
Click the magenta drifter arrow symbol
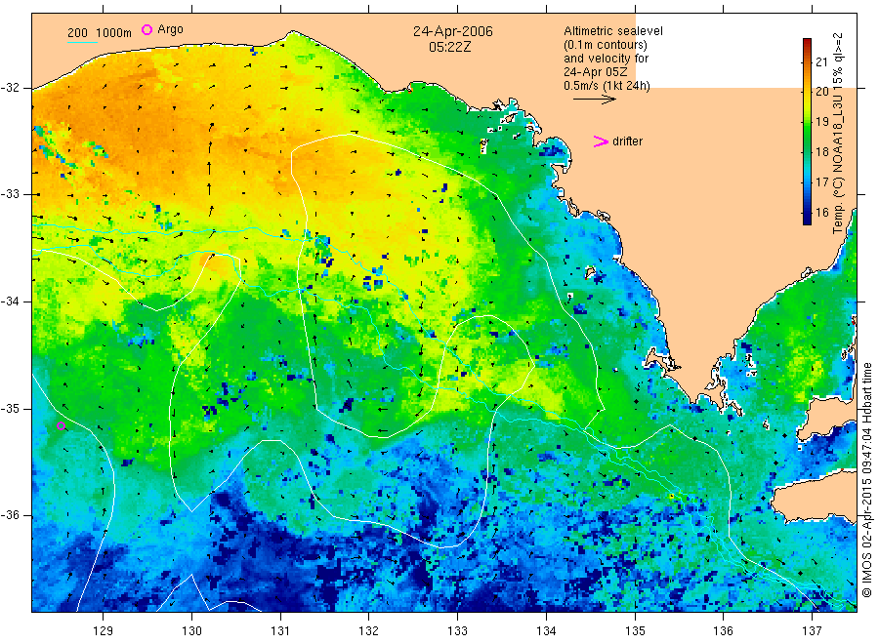[x=601, y=141]
